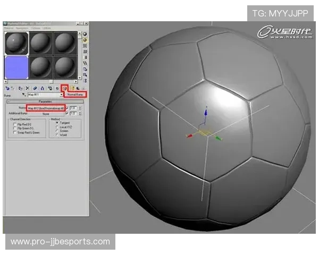Click the Select by Material icon
The height and width of the screenshot is (255, 319).
point(85,75)
